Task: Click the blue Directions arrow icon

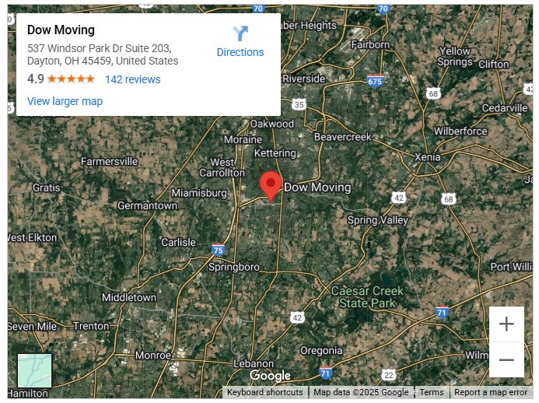Action: click(240, 33)
